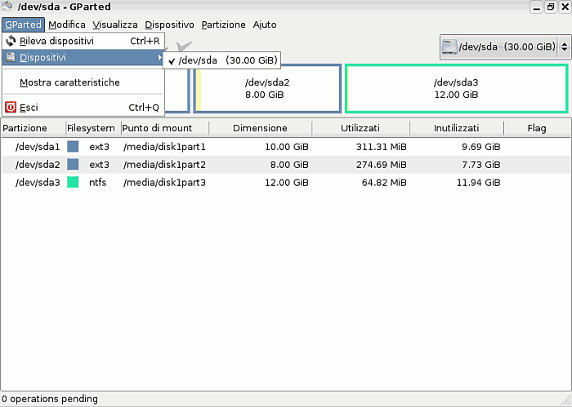Open the /dev/sda device dropdown arrows
This screenshot has height=407, width=572.
(x=564, y=47)
